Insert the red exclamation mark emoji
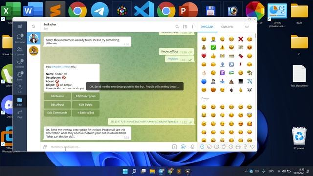The height and width of the screenshot is (176, 313). coord(240,64)
